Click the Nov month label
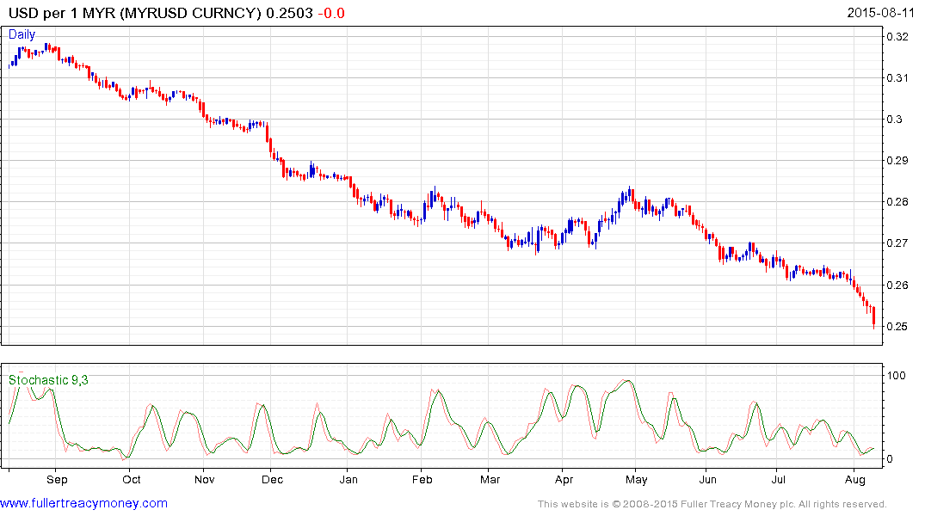Screen dimensions: 925x516 coord(205,479)
